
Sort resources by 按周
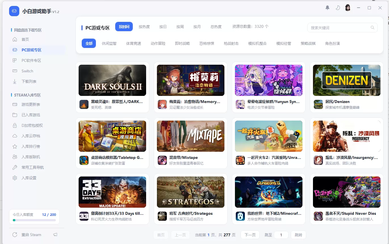(180, 27)
